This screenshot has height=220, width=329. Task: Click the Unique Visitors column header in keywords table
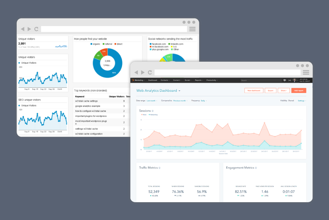click(x=117, y=97)
